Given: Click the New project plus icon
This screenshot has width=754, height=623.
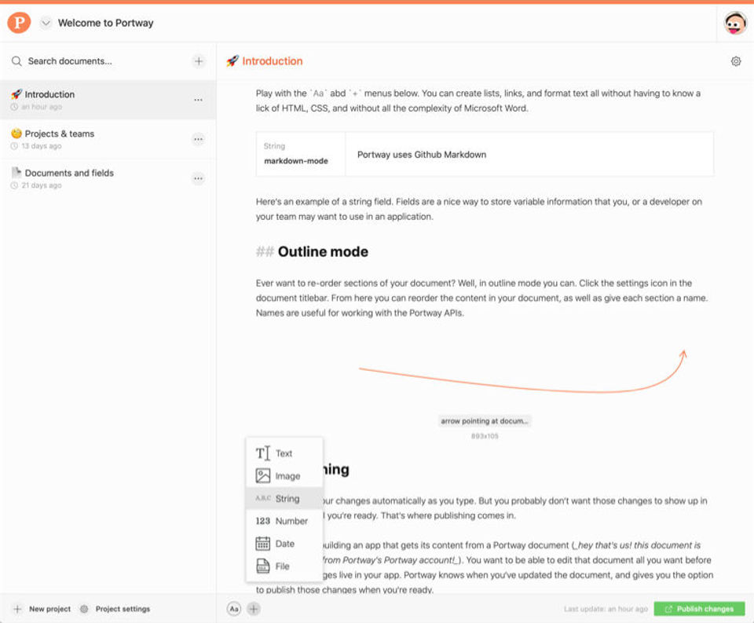Looking at the screenshot, I should [x=17, y=609].
